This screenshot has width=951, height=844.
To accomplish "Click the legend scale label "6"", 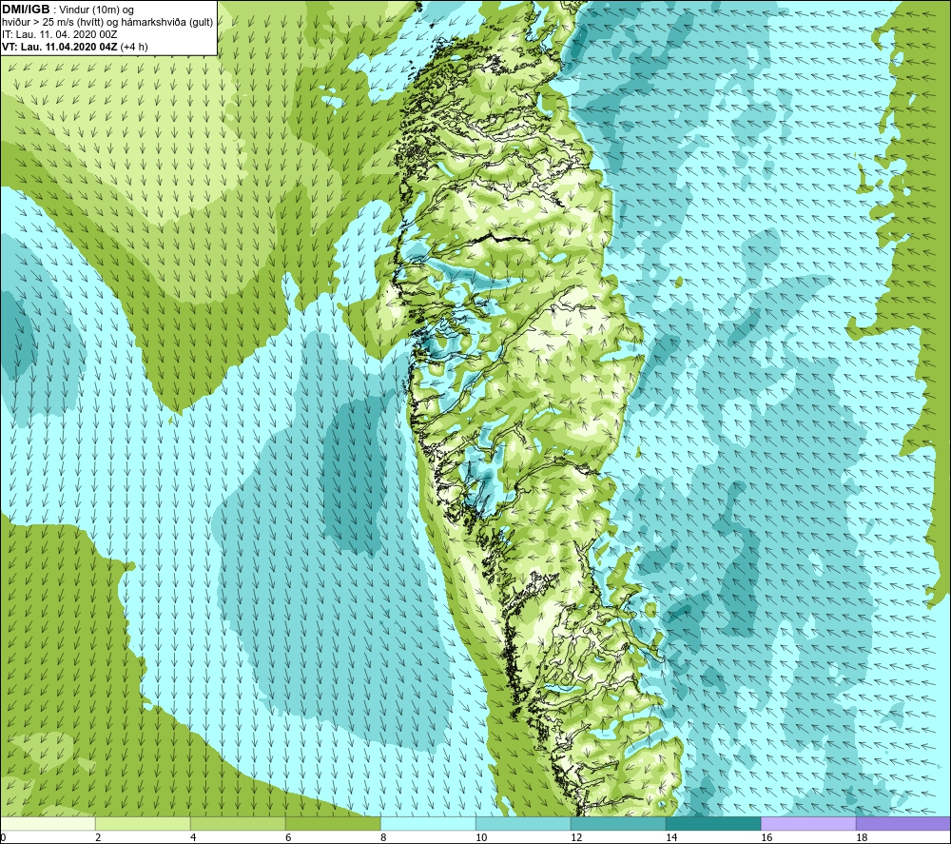I will coord(288,837).
